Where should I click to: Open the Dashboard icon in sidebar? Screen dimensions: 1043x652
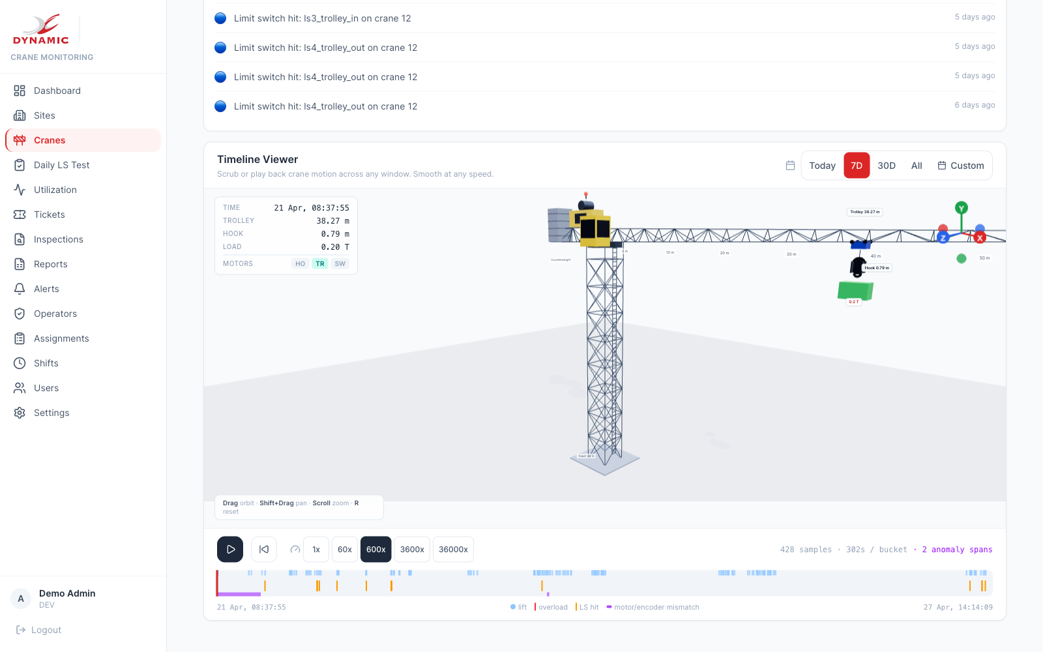pos(20,91)
